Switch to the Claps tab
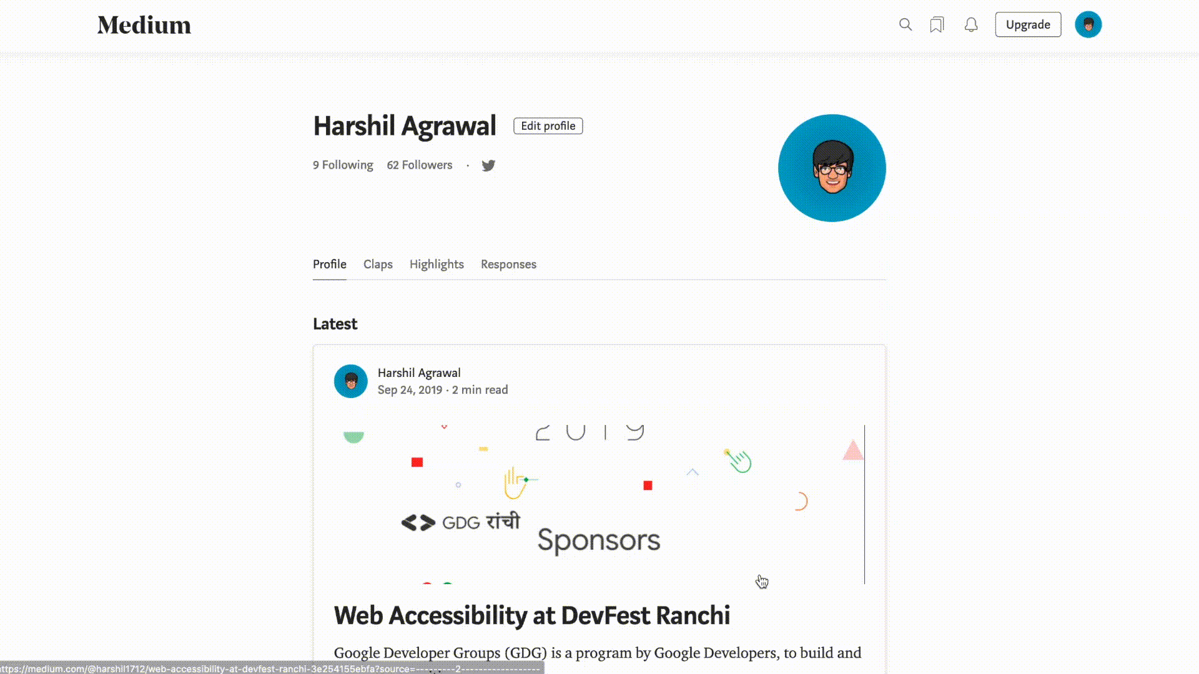Screen dimensions: 1199x674 (x=378, y=264)
